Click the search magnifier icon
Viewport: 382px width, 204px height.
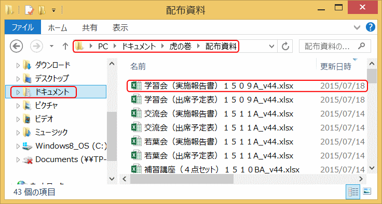(x=362, y=46)
